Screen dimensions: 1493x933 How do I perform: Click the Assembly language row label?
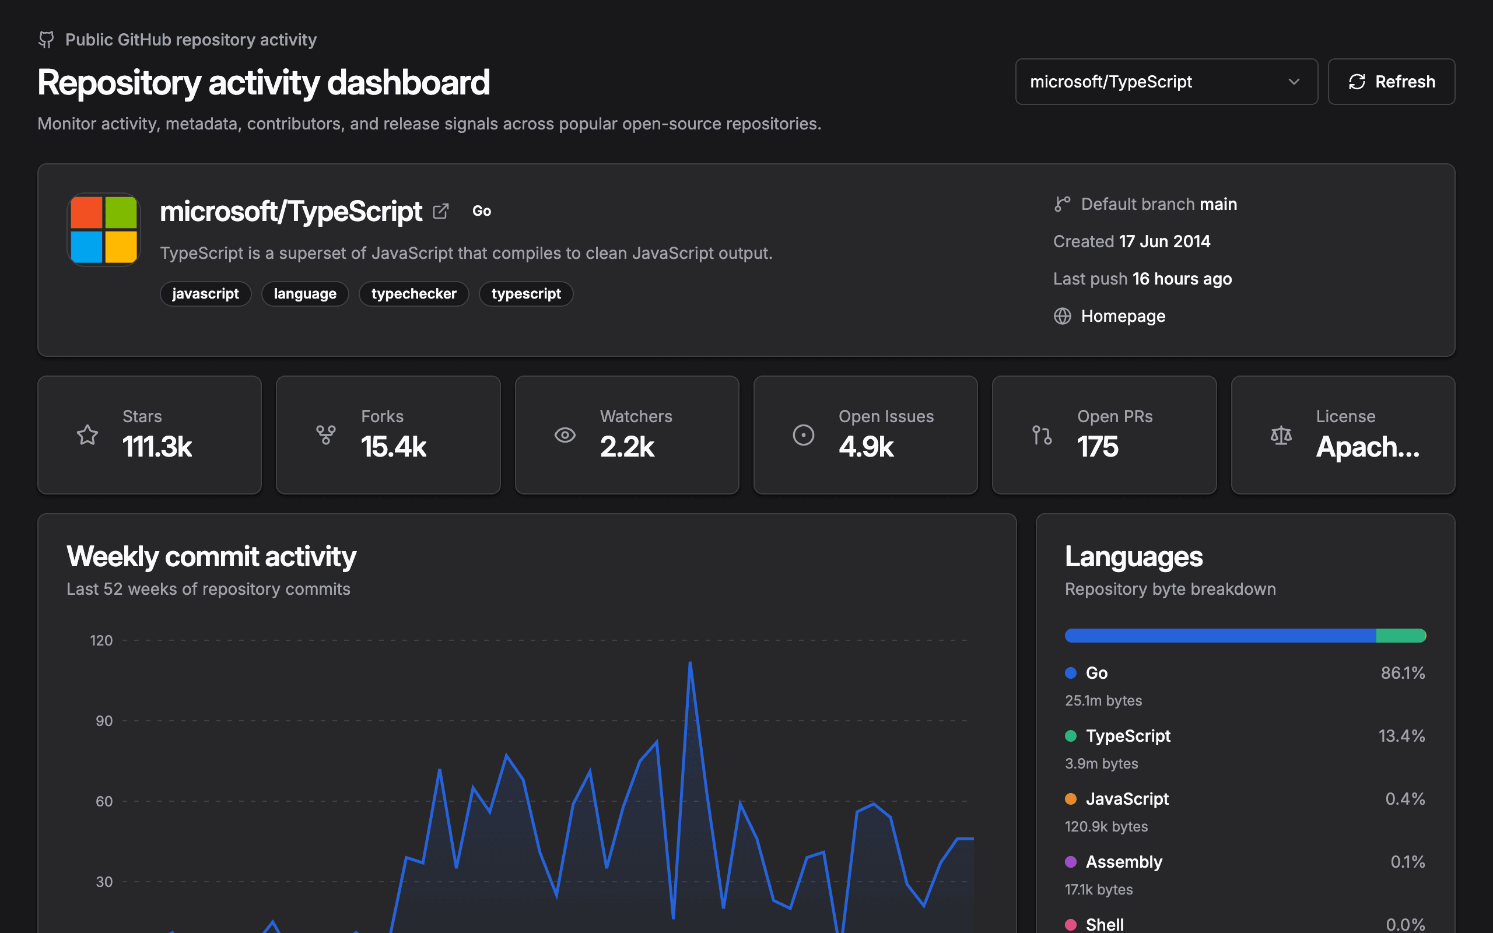(1123, 861)
